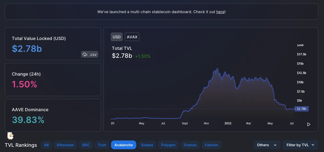Click the $2.78b chart price marker
Screen dimensions: 324x152
point(301,109)
